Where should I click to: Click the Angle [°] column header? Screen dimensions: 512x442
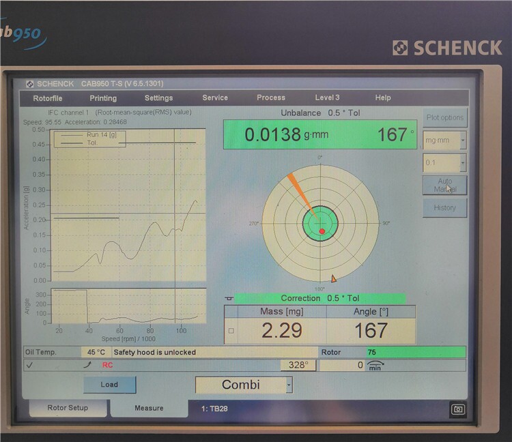[x=371, y=312]
